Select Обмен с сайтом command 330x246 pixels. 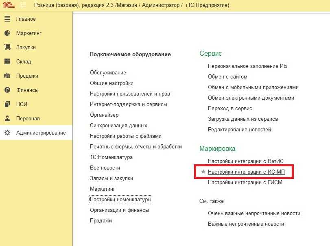(227, 77)
